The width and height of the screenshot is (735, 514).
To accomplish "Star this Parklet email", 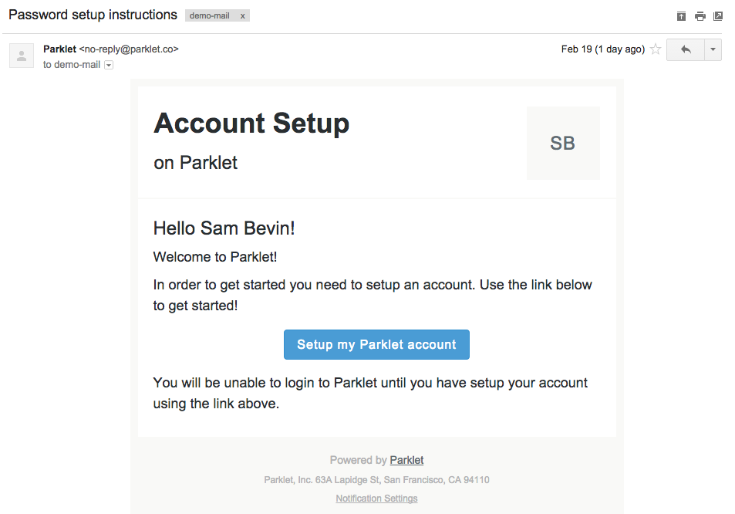I will point(656,49).
